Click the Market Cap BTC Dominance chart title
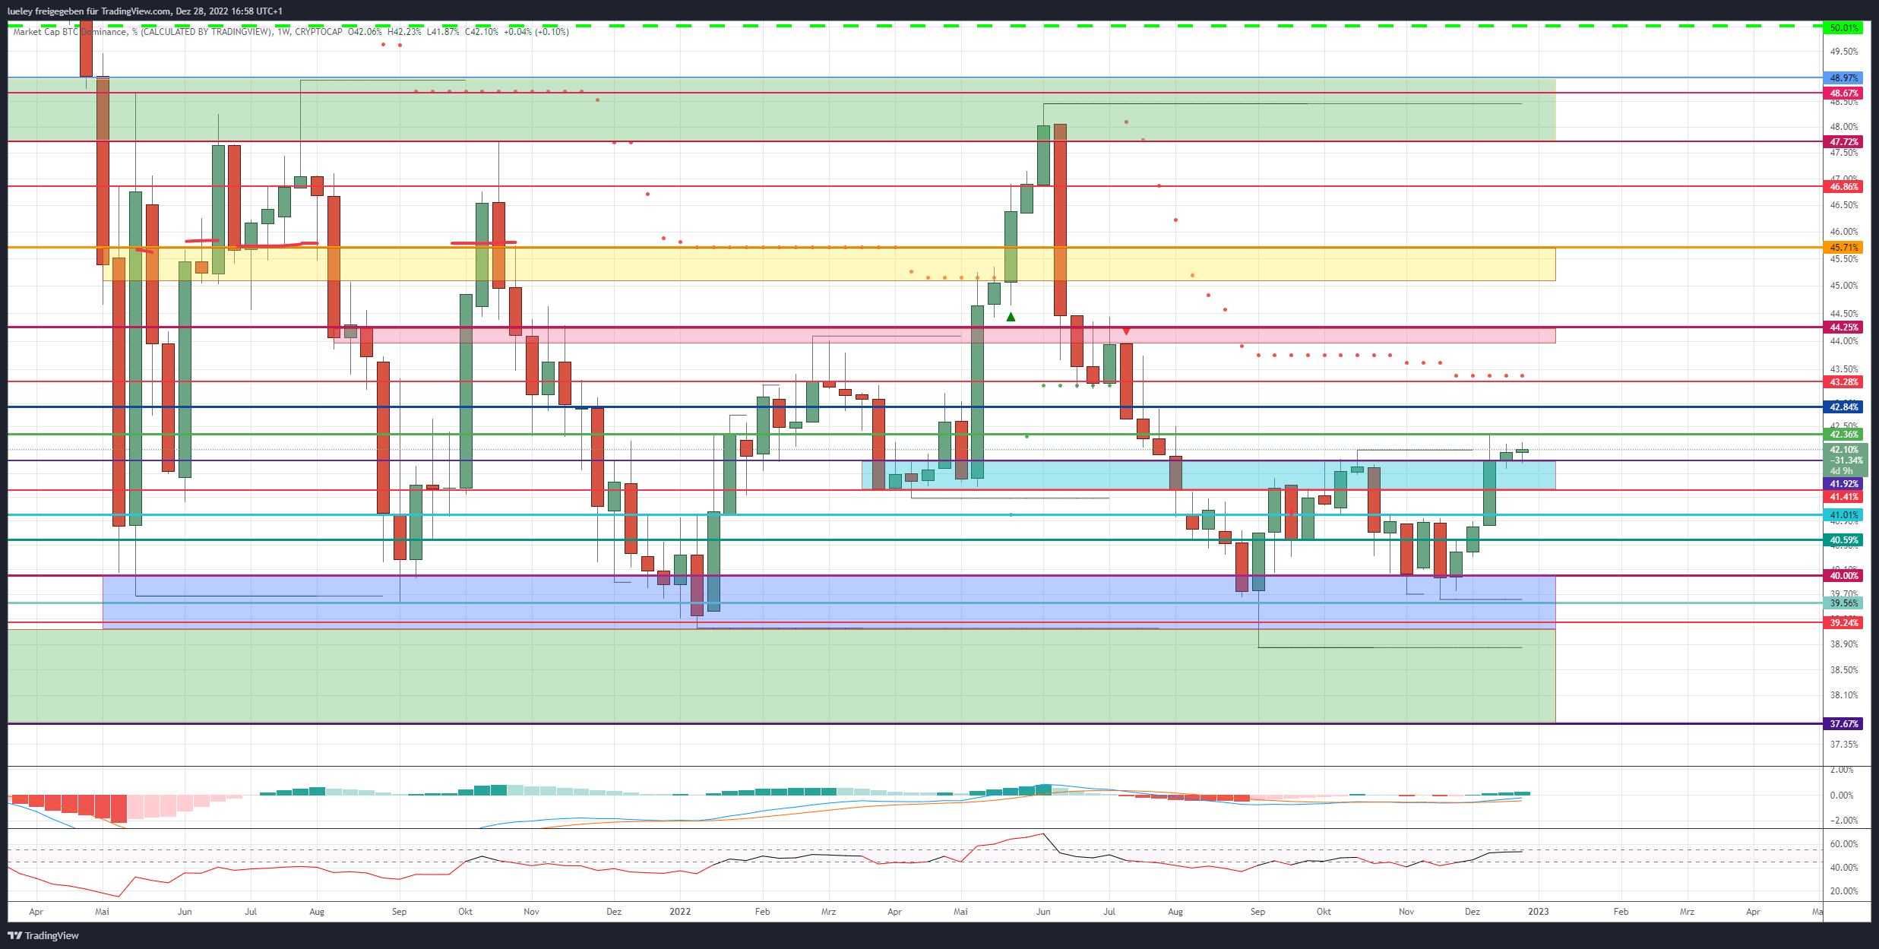 coord(141,32)
